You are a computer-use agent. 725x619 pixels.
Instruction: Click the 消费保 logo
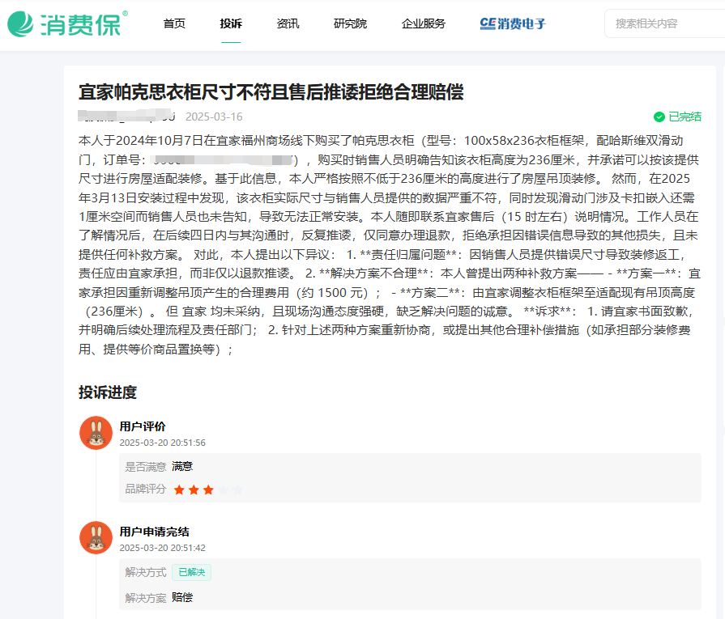[x=67, y=23]
